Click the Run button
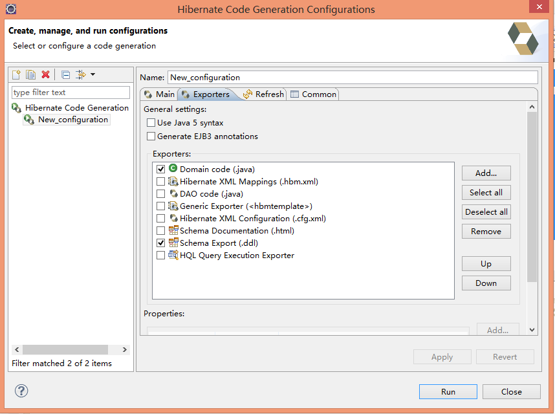This screenshot has height=414, width=555. 448,392
